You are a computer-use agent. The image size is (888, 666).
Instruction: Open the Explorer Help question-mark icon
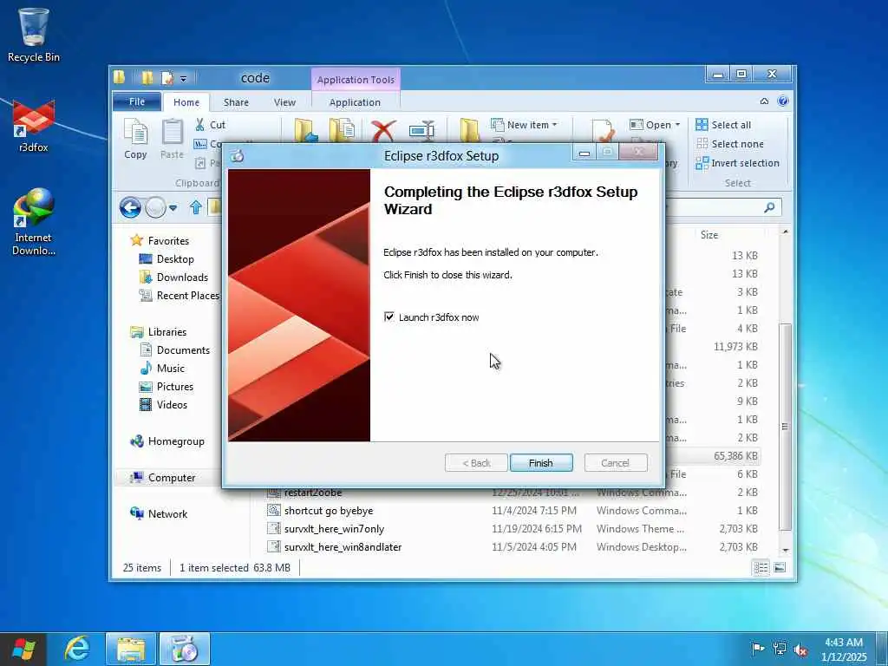[x=783, y=101]
